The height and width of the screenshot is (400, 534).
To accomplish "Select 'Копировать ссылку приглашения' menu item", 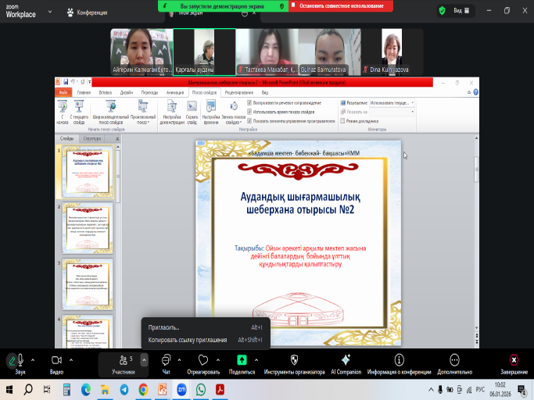I will (x=188, y=340).
